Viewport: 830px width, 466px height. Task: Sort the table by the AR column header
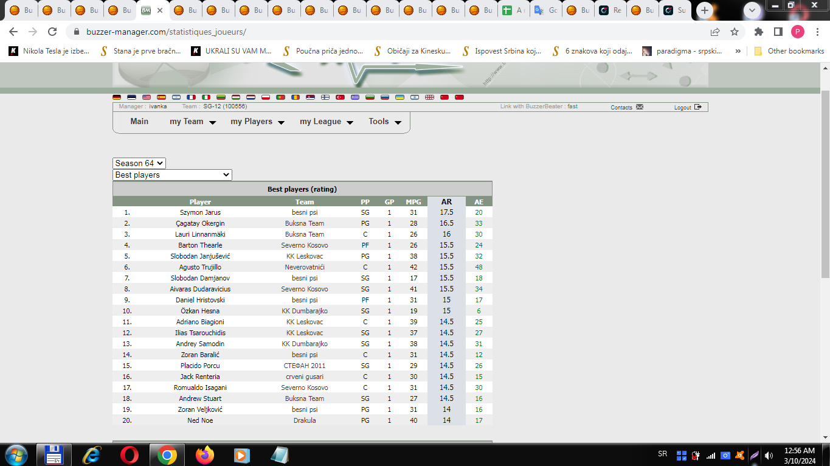(x=446, y=202)
